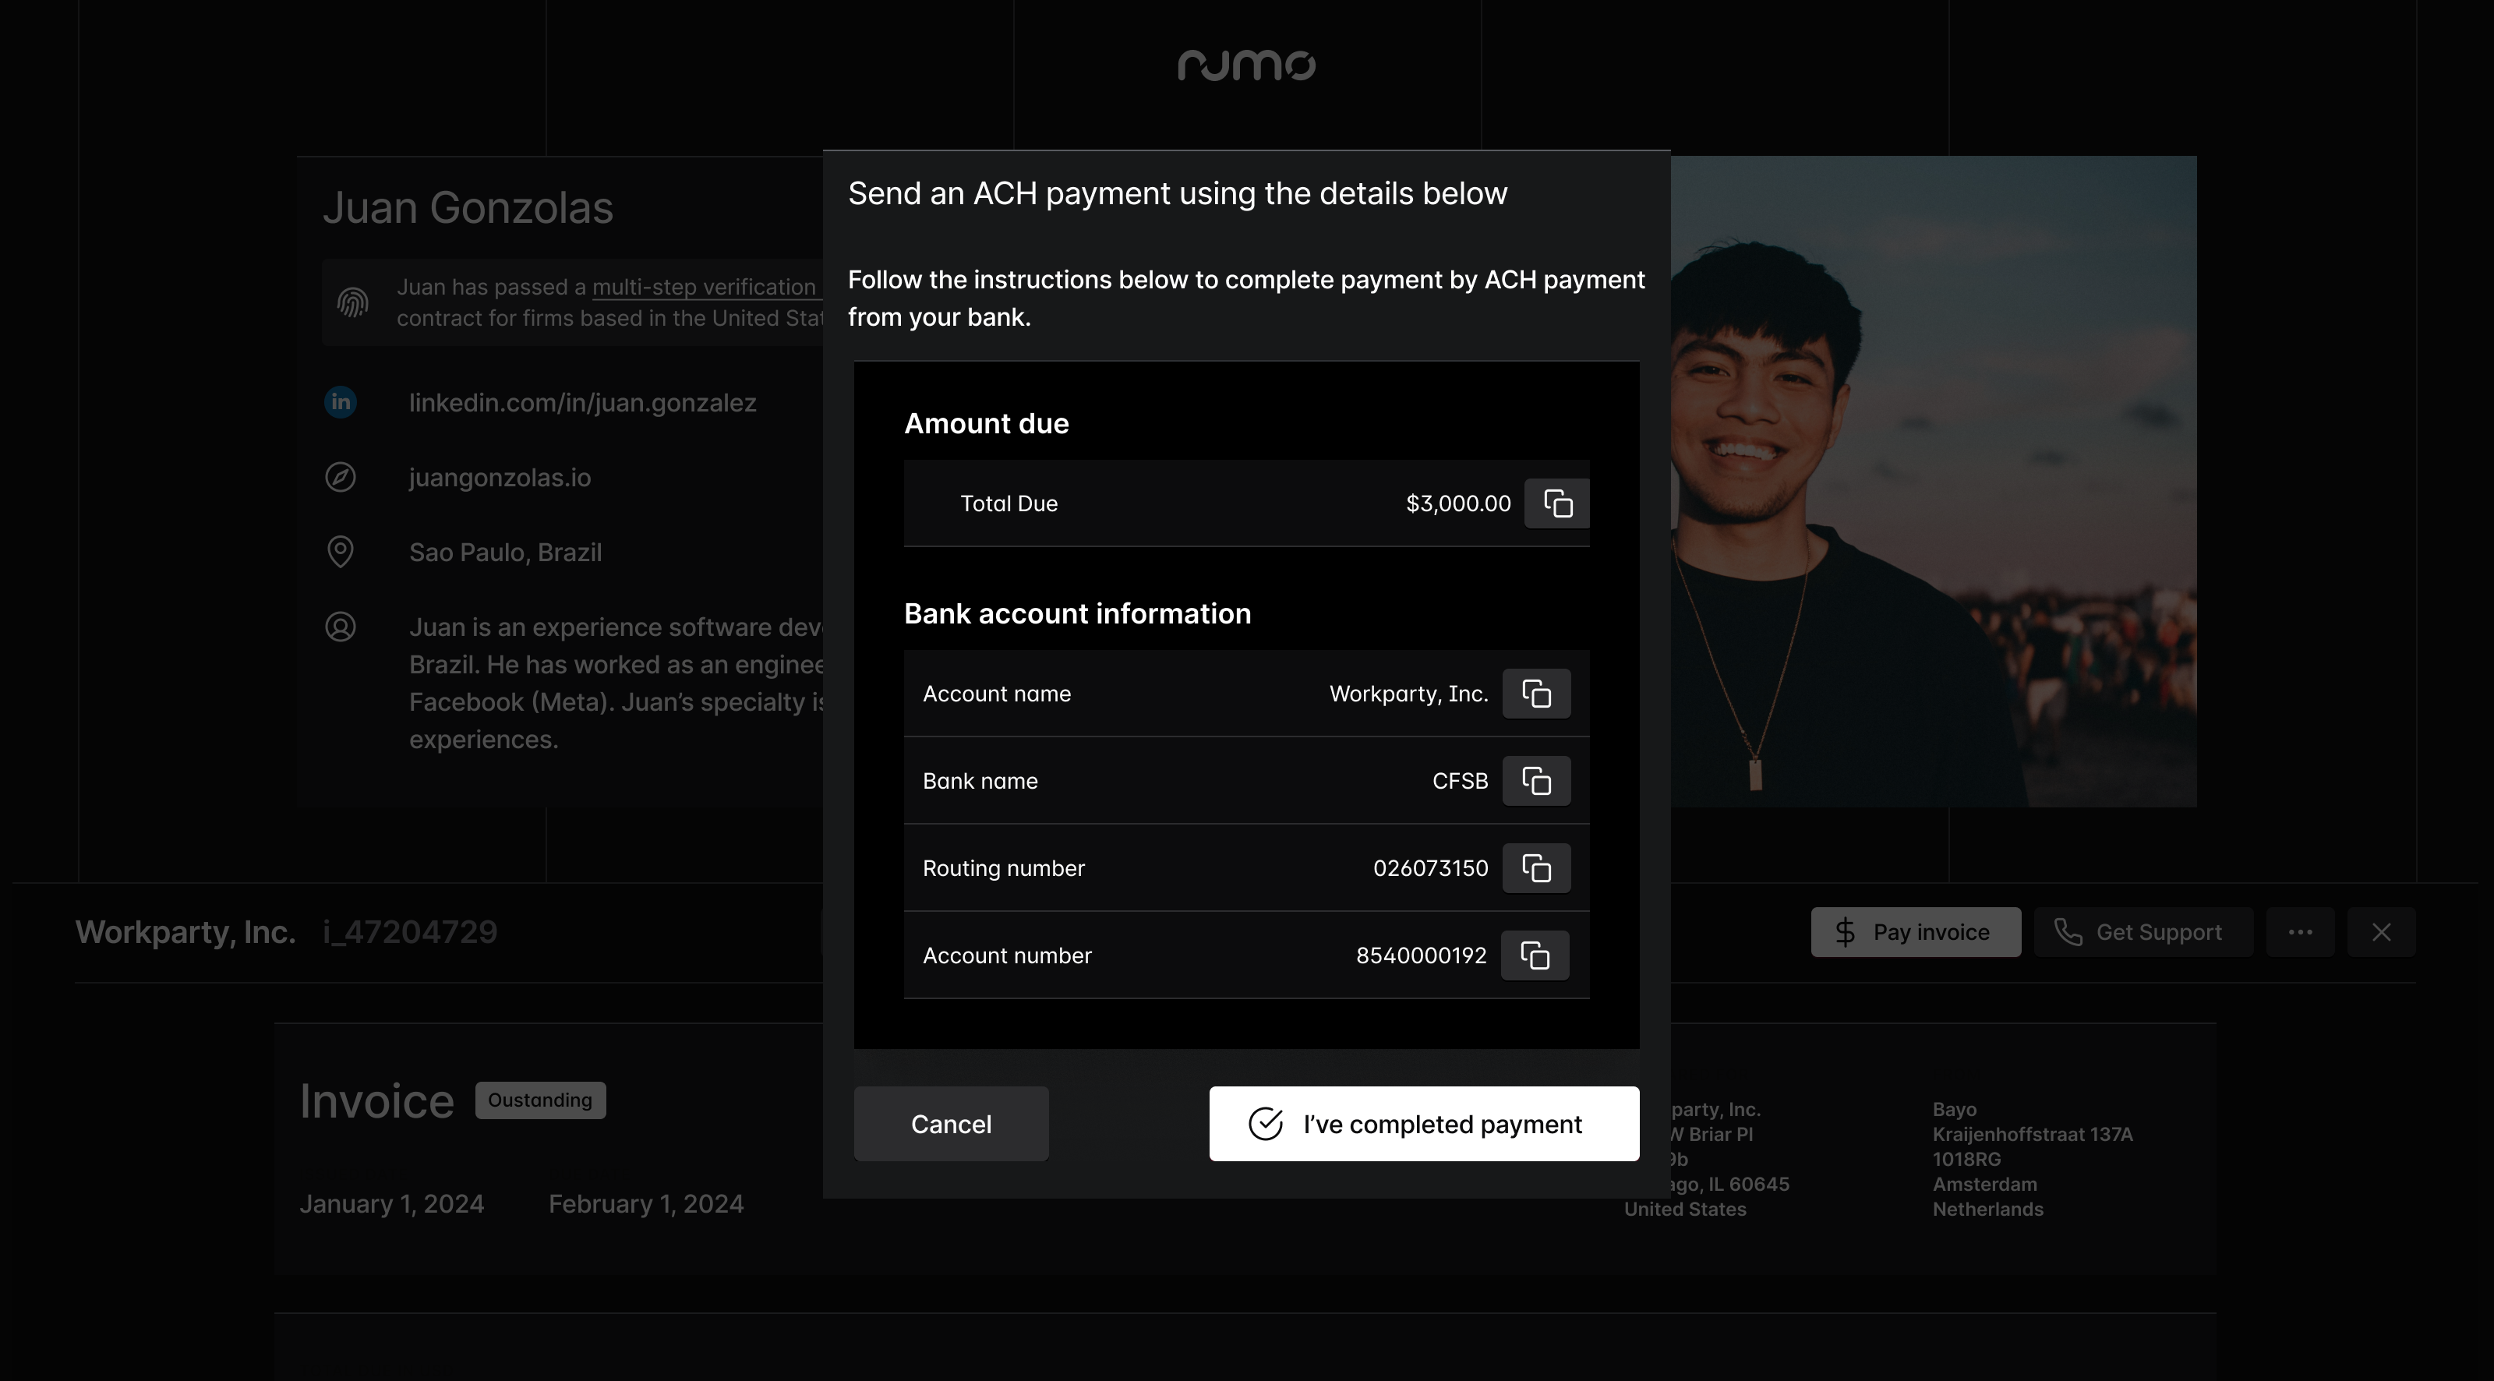Click the multi-step verification link
Image resolution: width=2494 pixels, height=1381 pixels.
(x=704, y=288)
